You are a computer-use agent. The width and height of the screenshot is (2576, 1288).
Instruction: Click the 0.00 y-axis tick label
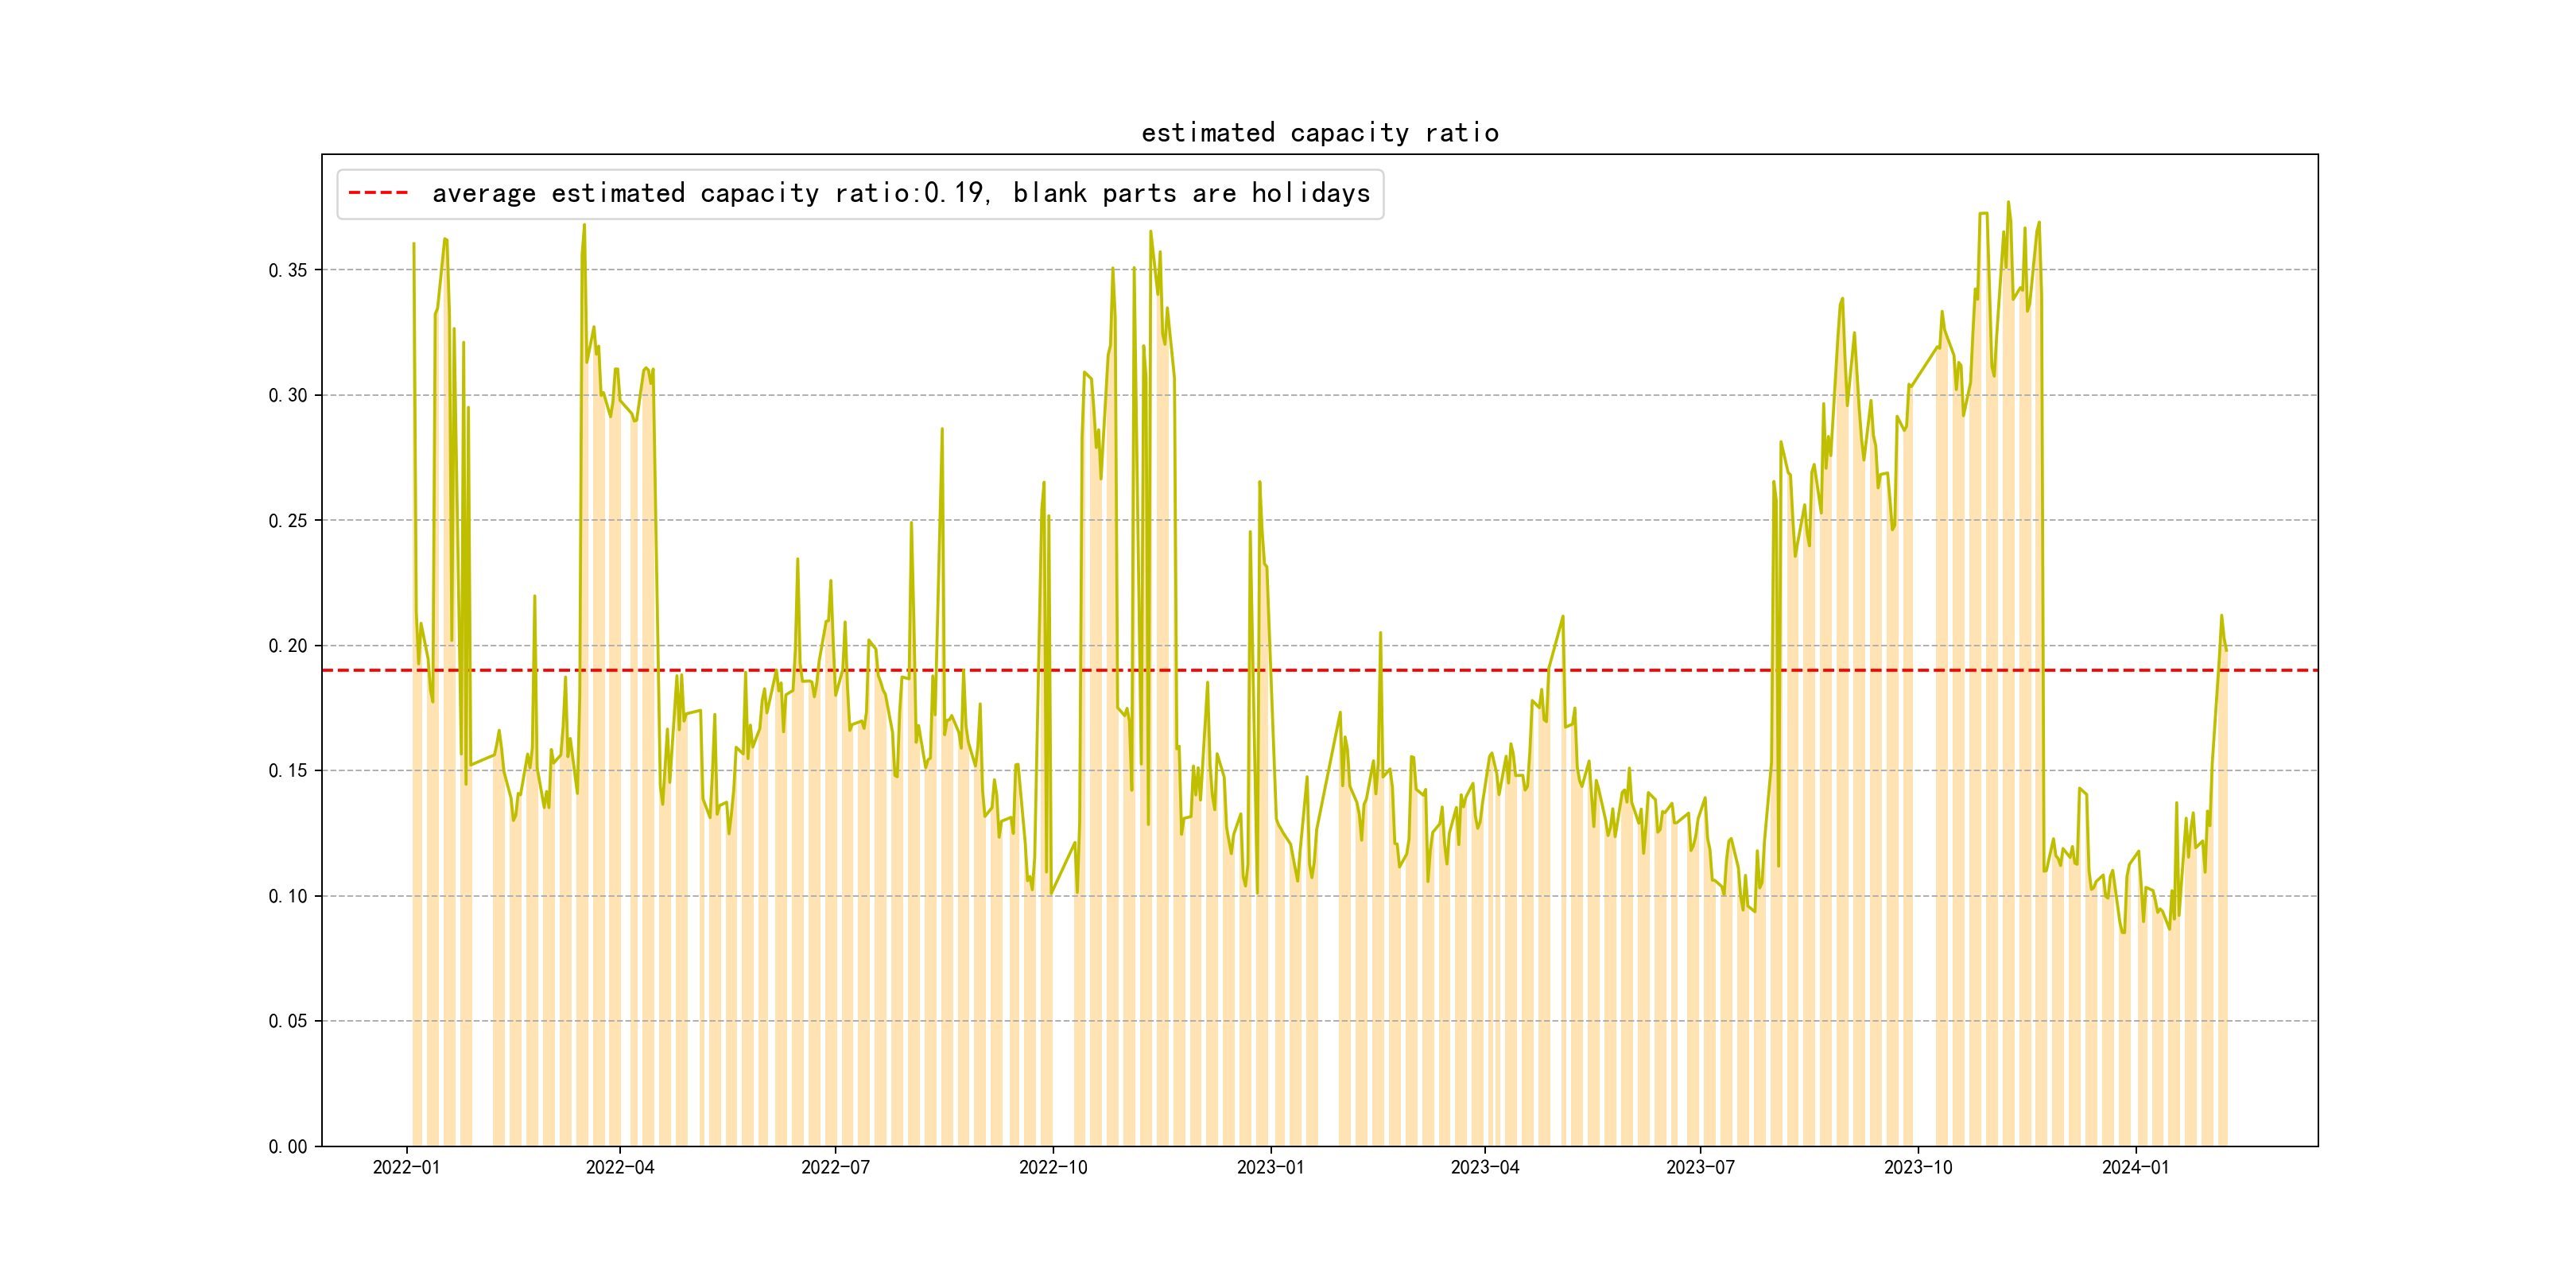[x=287, y=1147]
